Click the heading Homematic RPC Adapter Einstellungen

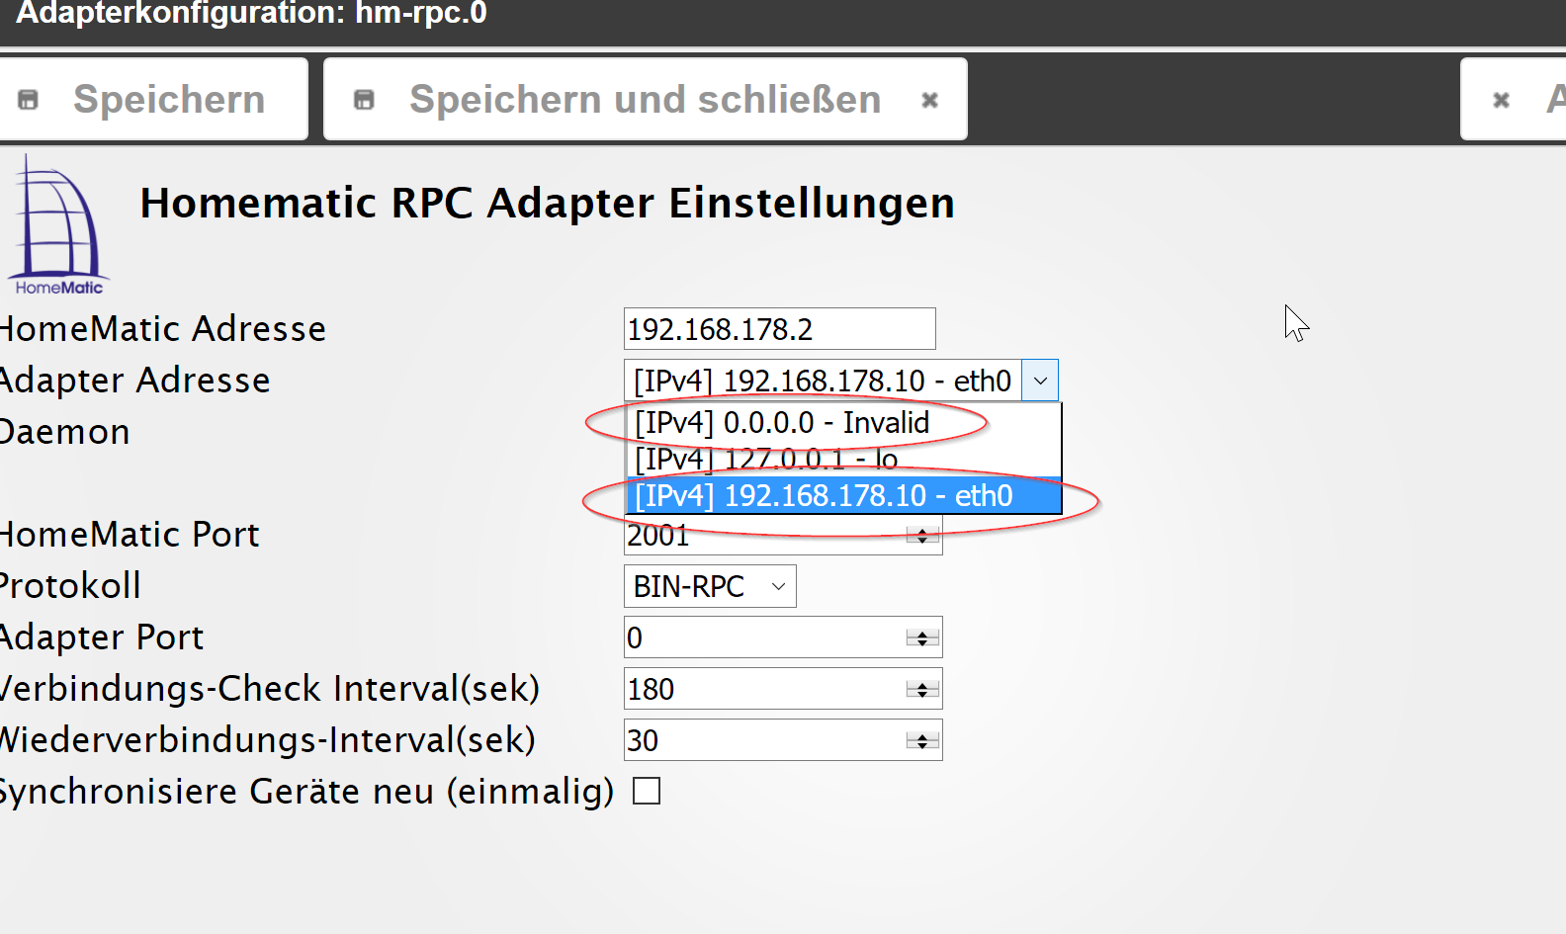click(547, 203)
